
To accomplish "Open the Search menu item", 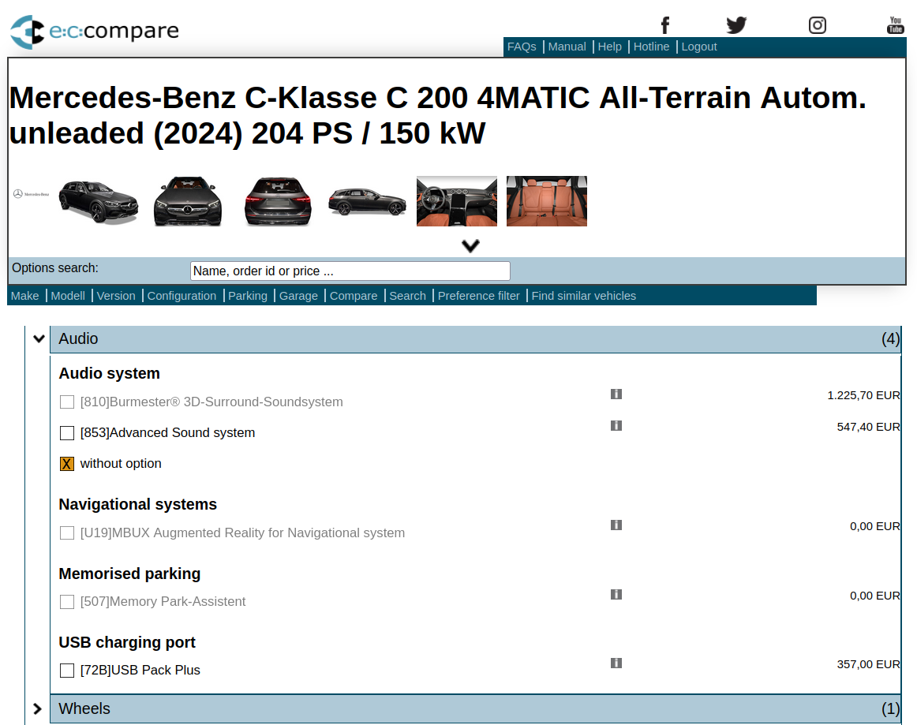I will pyautogui.click(x=408, y=296).
